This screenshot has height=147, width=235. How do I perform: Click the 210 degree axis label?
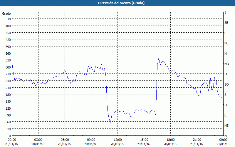click(x=8, y=88)
